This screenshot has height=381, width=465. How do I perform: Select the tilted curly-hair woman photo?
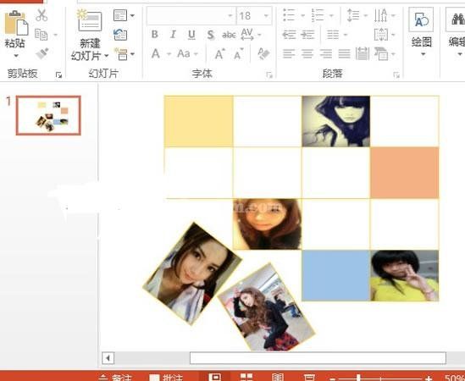coord(267,307)
